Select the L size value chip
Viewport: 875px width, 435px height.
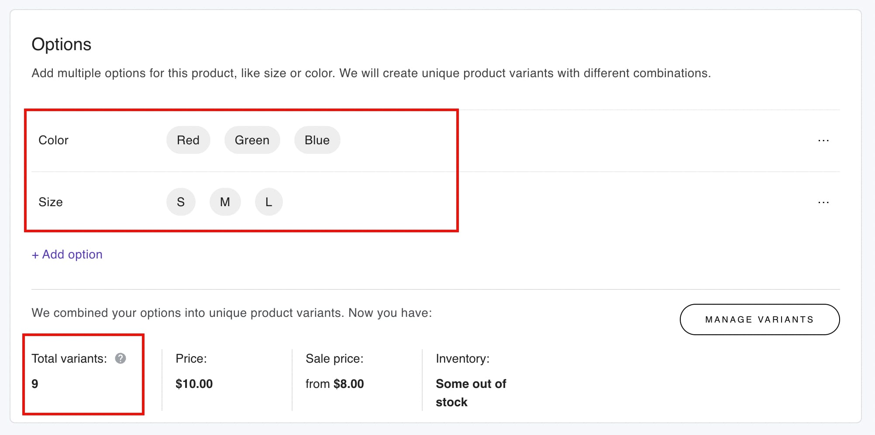point(268,201)
